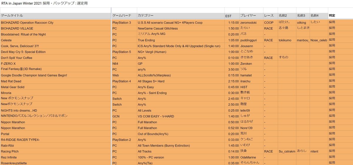Screen dimensions: 353x165
Task: Select player cell Jiousenn
Action: click(x=251, y=46)
